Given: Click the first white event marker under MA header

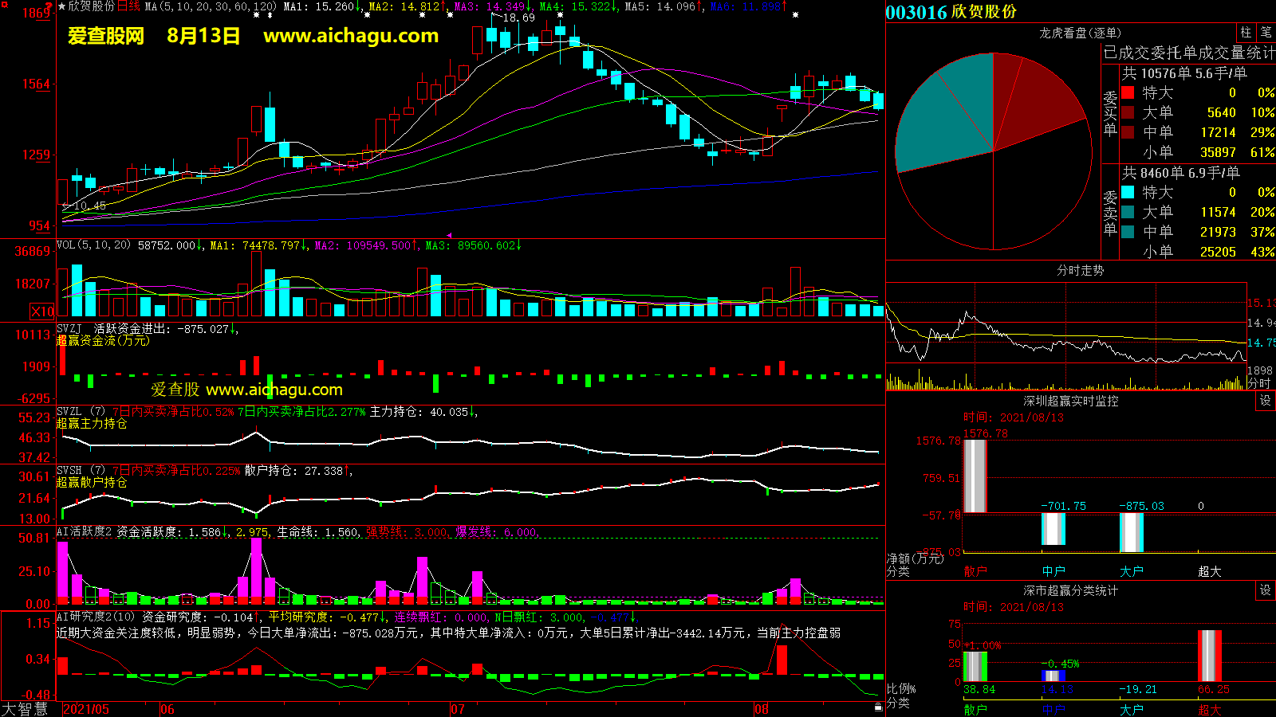Looking at the screenshot, I should click(x=256, y=15).
